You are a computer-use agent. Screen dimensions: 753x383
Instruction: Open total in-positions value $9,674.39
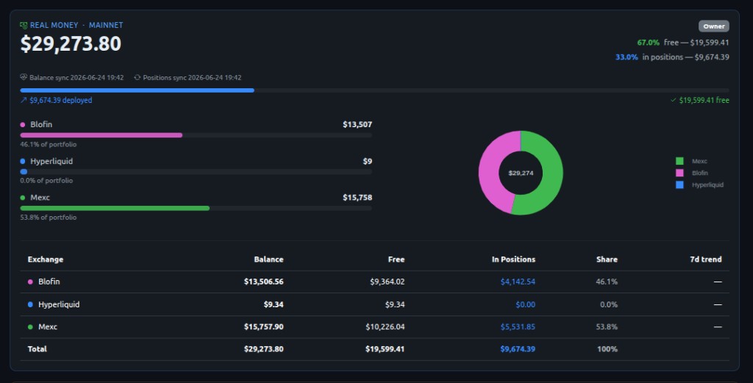click(x=518, y=349)
